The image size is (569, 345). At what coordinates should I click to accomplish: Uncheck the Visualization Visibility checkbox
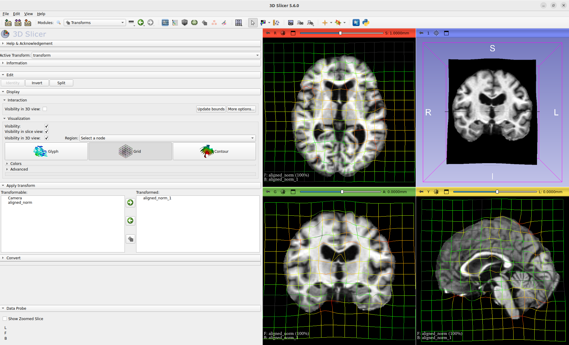(x=47, y=126)
